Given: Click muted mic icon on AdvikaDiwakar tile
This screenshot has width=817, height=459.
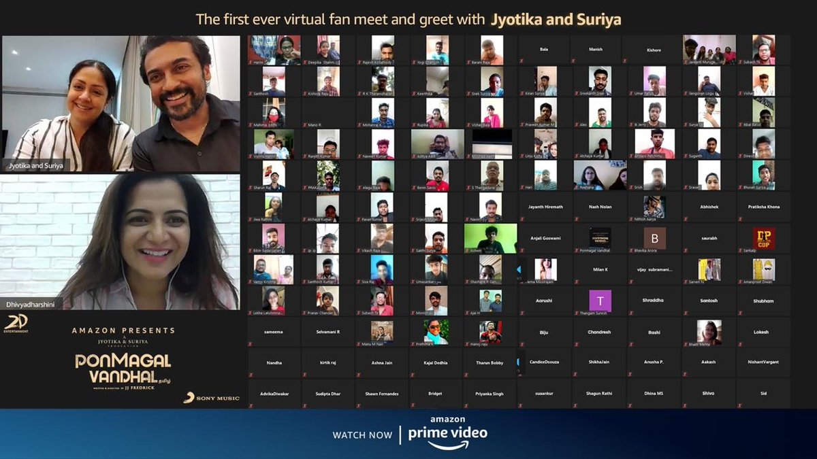Looking at the screenshot, I should pyautogui.click(x=250, y=406).
